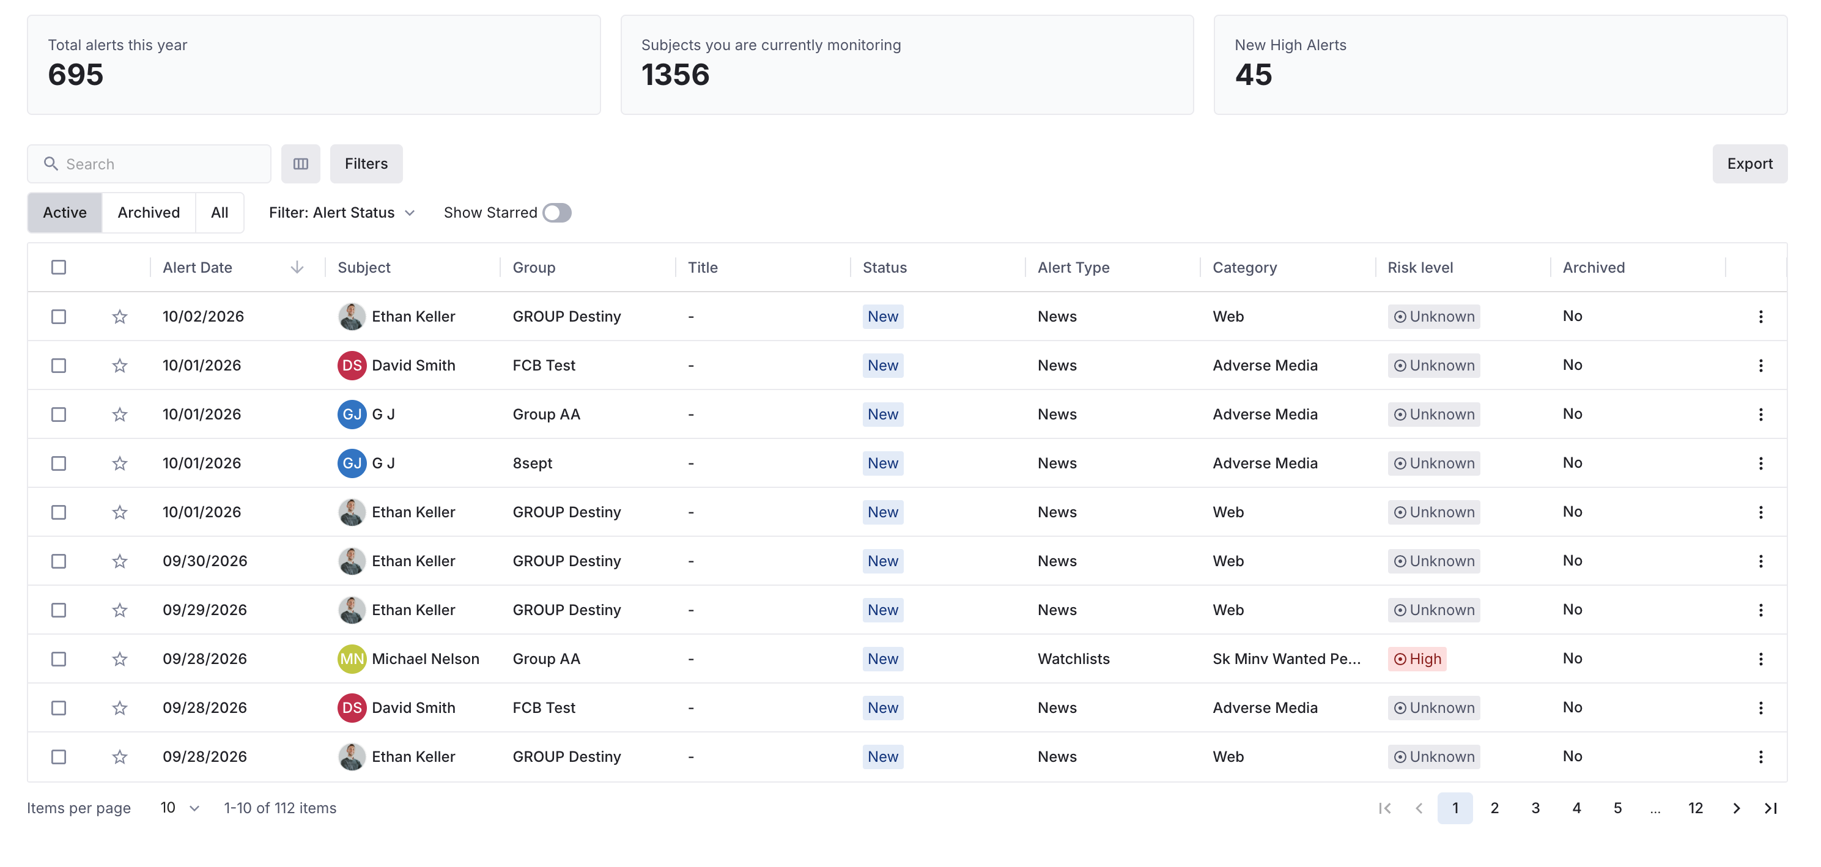Expand Filter: Alert Status dropdown
Image resolution: width=1821 pixels, height=867 pixels.
(341, 213)
